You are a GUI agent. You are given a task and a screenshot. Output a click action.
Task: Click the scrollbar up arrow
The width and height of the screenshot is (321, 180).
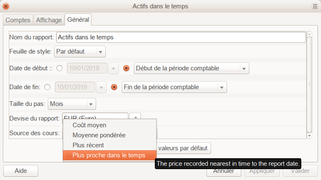309,34
